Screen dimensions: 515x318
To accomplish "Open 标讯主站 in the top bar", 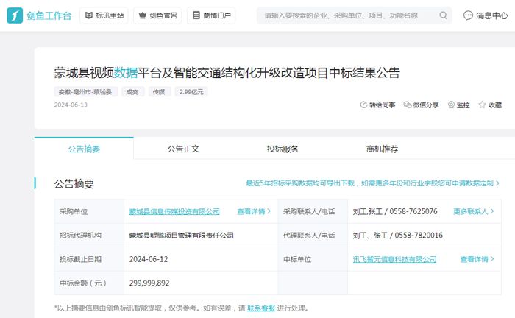I will tap(103, 15).
